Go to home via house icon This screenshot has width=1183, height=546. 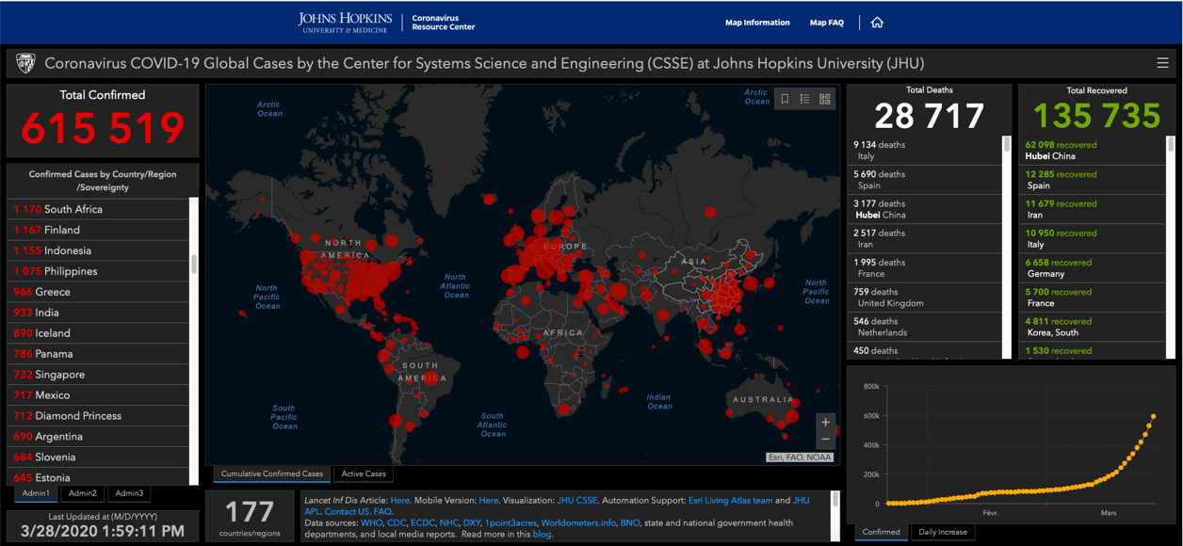pyautogui.click(x=877, y=23)
